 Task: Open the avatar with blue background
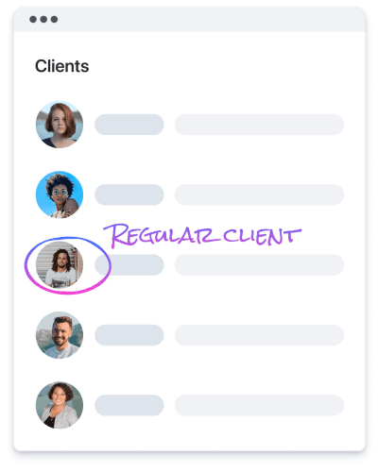point(60,194)
